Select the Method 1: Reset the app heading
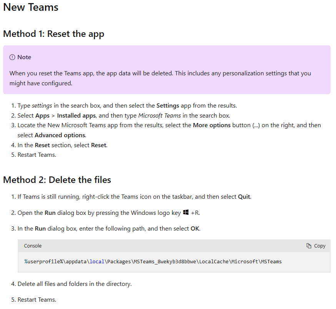Viewport: 336px width, 309px height. (x=53, y=34)
